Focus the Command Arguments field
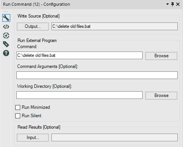Viewport: 183px width, 147px height. point(97,75)
